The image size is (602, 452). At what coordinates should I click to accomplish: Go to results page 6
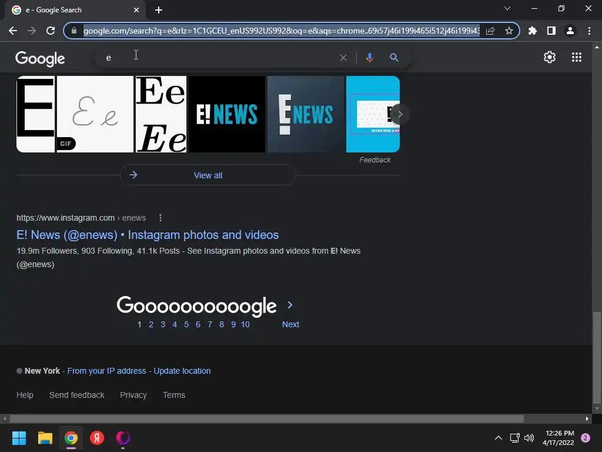tap(198, 324)
